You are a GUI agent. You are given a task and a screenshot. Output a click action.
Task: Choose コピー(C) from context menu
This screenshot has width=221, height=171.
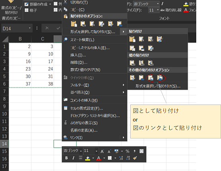click(94, 10)
